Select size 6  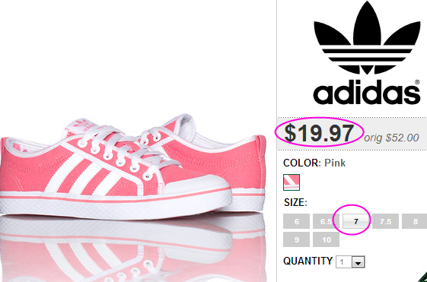coord(296,221)
